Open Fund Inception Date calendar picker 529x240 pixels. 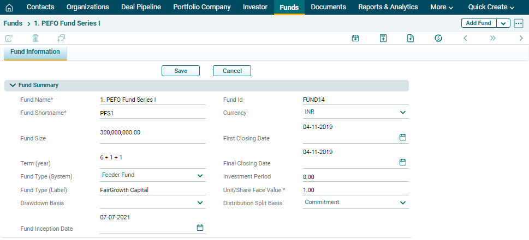pos(200,227)
